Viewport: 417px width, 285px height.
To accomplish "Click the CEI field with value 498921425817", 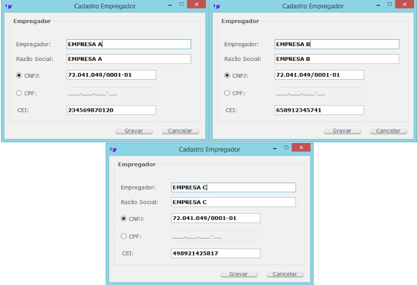I will 215,254.
